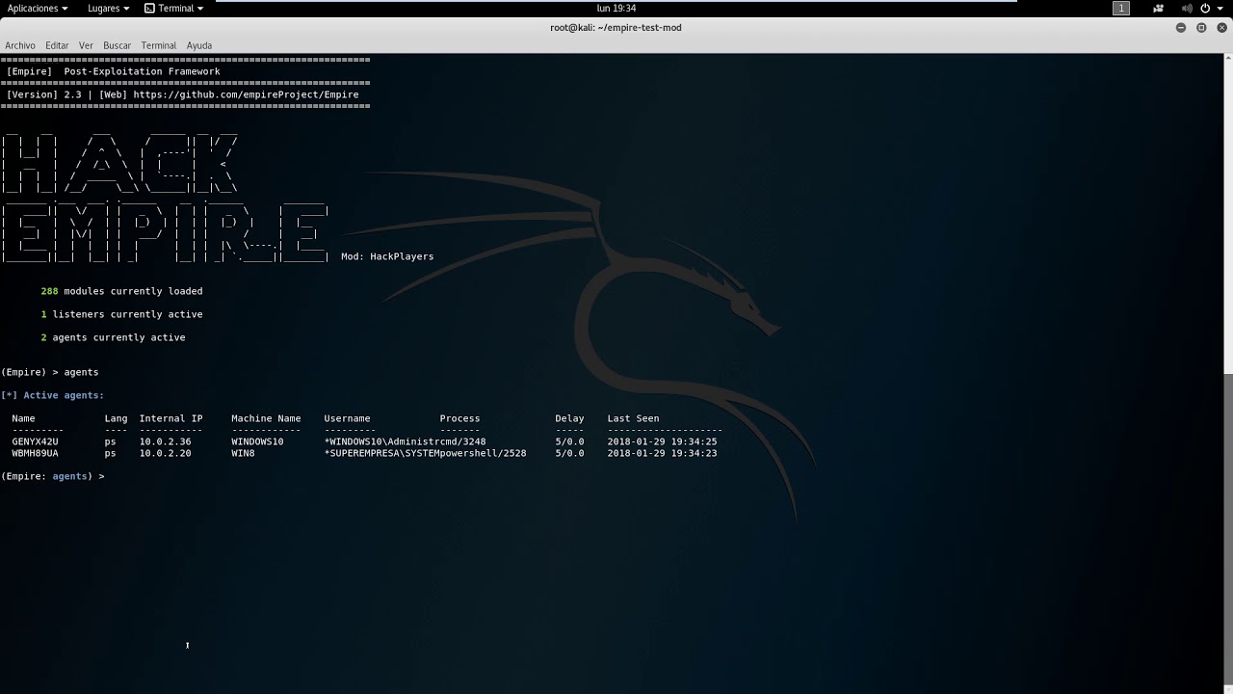Click the IP address 10.0.2.20

coord(165,453)
